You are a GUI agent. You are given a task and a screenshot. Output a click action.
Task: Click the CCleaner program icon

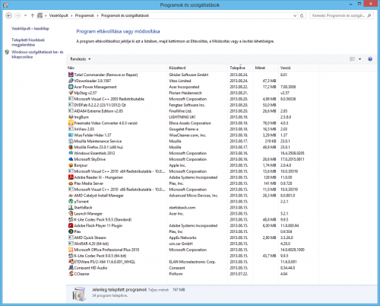pyautogui.click(x=71, y=274)
